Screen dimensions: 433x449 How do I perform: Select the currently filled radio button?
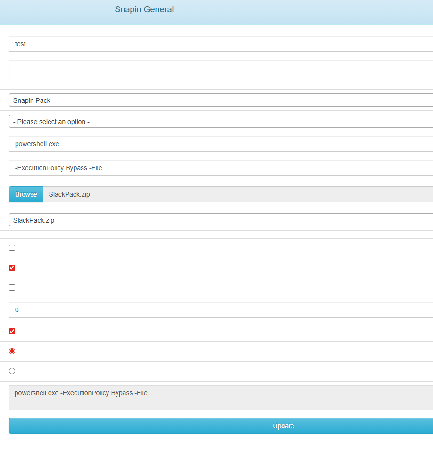pos(12,351)
